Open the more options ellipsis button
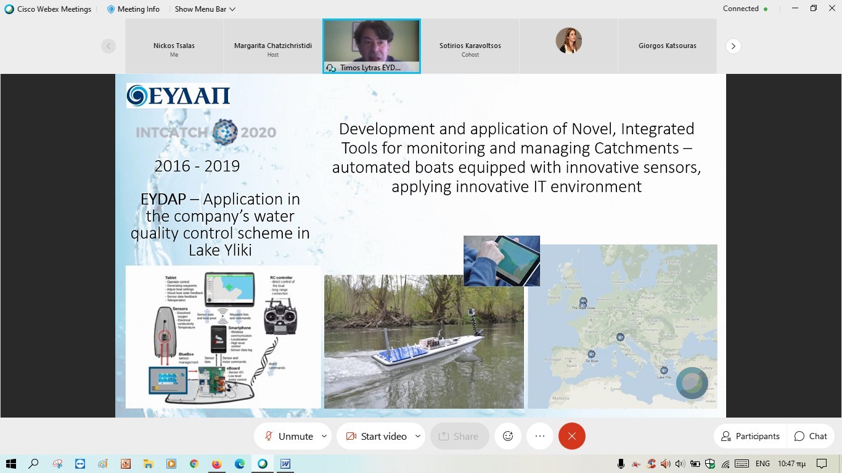Screen dimensions: 842x473 point(540,436)
